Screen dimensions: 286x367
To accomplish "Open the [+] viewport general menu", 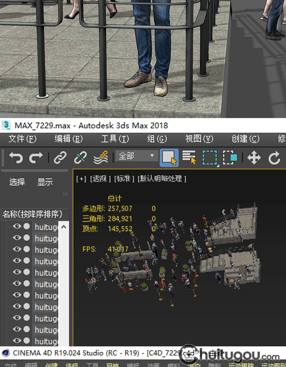I will 81,179.
